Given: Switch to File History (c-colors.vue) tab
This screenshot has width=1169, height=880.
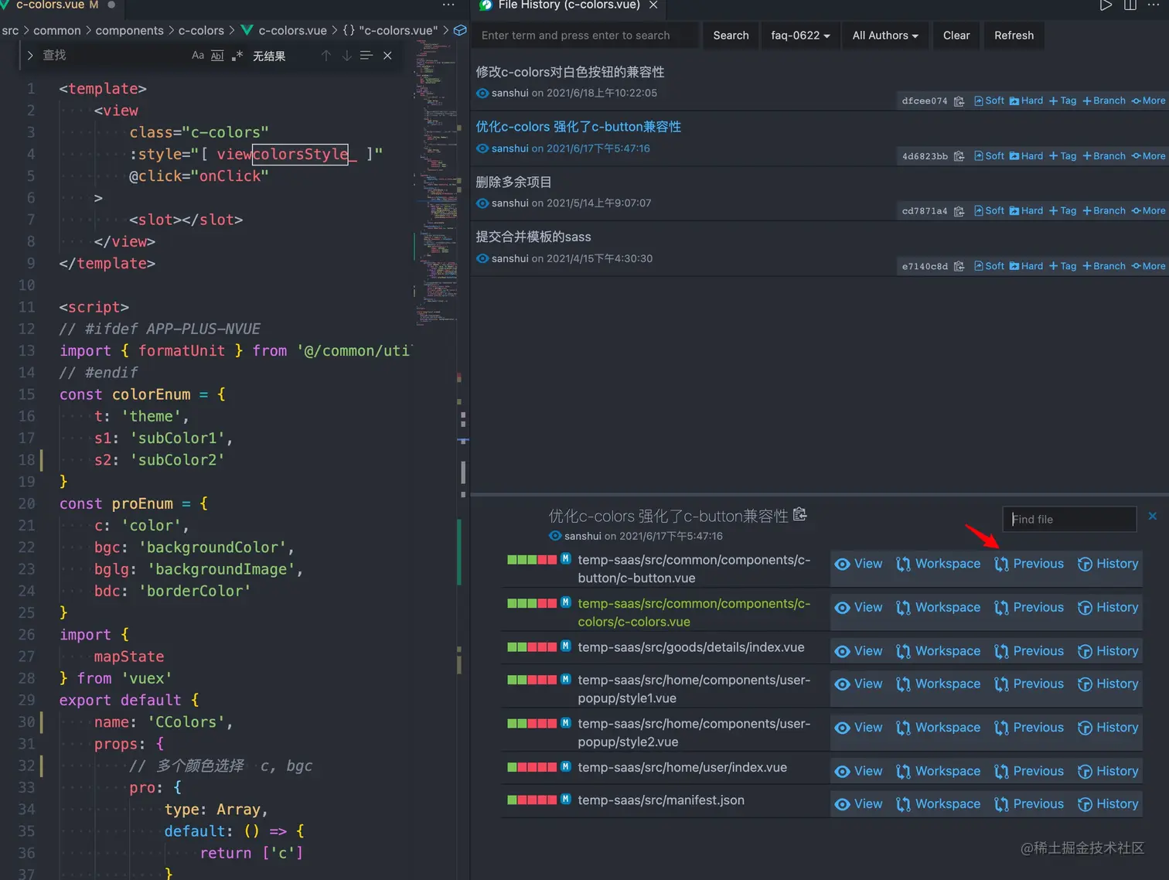Looking at the screenshot, I should point(569,5).
